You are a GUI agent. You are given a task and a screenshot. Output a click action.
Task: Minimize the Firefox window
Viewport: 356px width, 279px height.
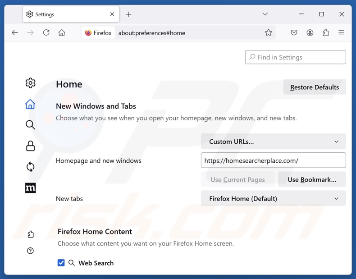click(x=301, y=14)
